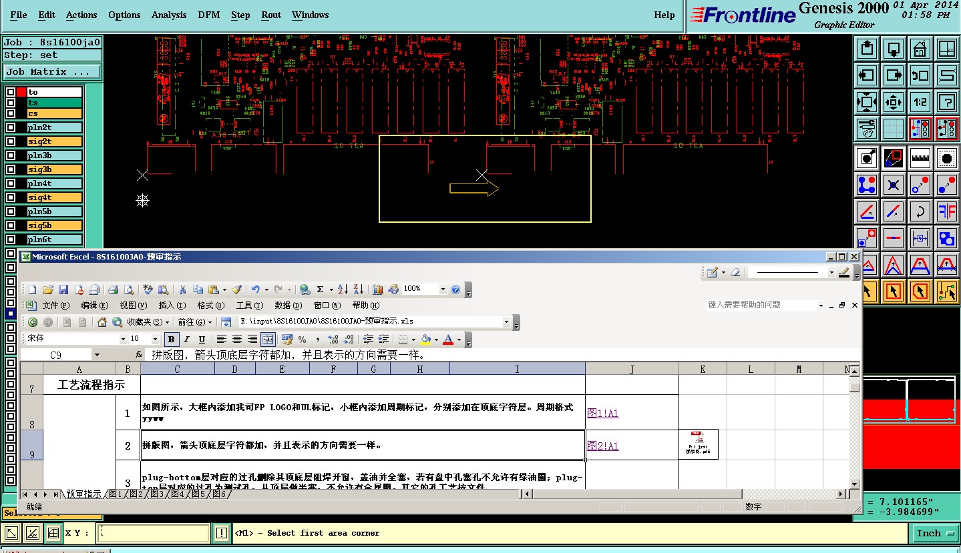Open Excel 格式 (Format) menu
This screenshot has width=961, height=553.
pos(210,306)
